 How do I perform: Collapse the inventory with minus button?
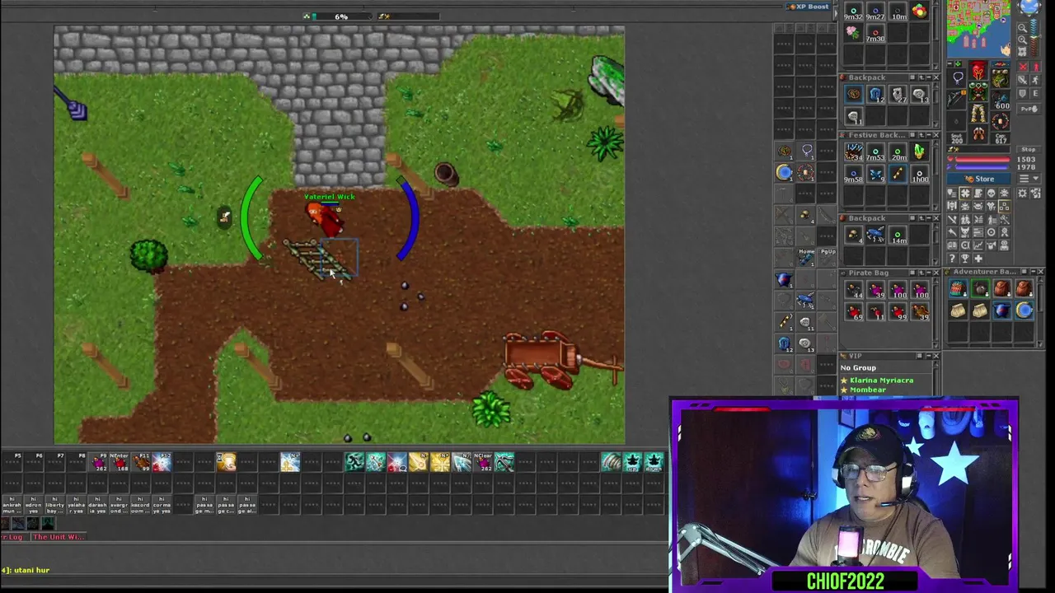point(950,63)
